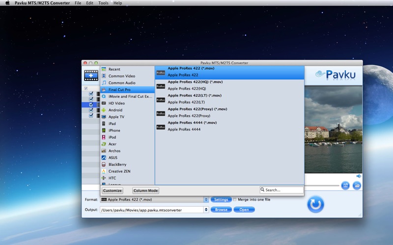
Task: Toggle Merge into one file checkbox
Action: point(235,199)
